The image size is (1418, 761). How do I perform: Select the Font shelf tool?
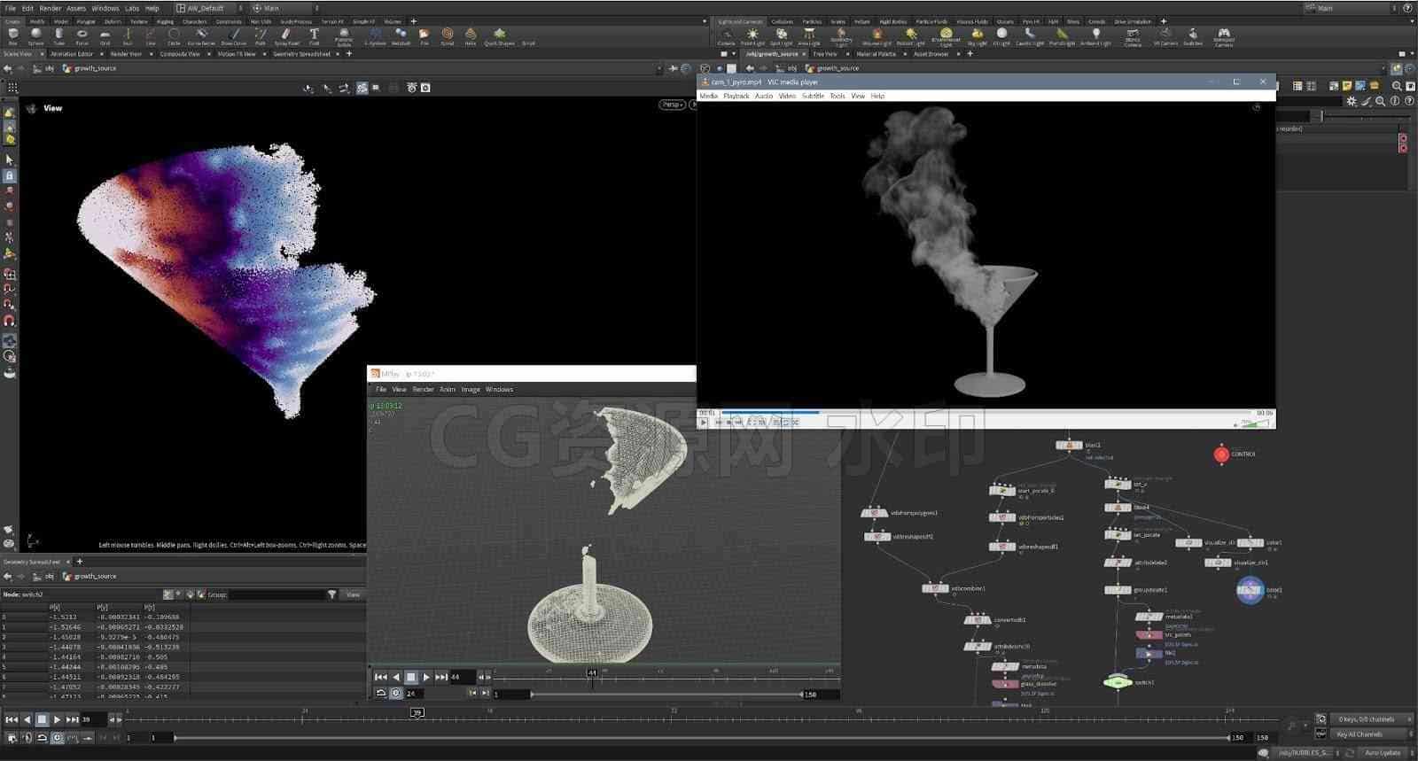[314, 36]
